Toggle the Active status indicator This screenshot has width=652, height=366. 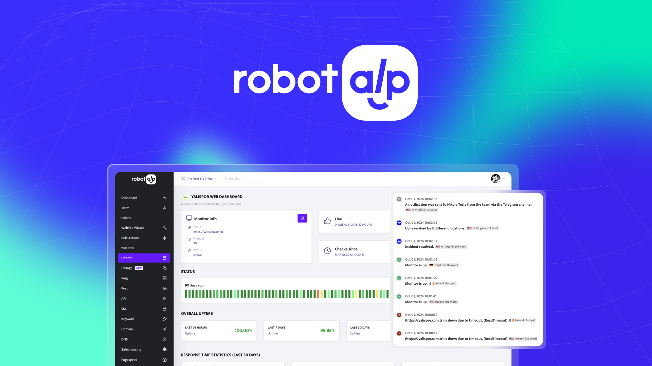[198, 255]
